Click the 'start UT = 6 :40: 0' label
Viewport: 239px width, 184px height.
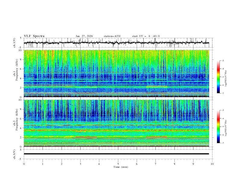(146, 36)
